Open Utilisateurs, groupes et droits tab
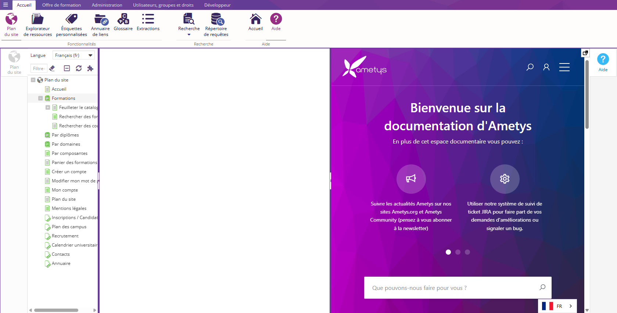 163,5
